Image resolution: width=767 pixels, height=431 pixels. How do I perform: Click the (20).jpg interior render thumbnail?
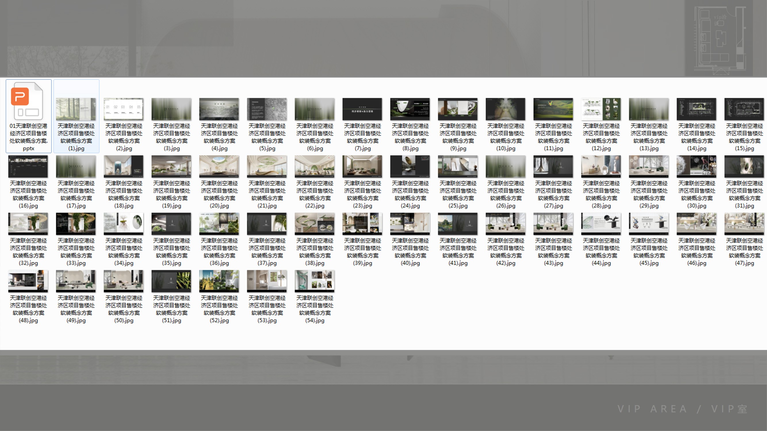pyautogui.click(x=219, y=166)
